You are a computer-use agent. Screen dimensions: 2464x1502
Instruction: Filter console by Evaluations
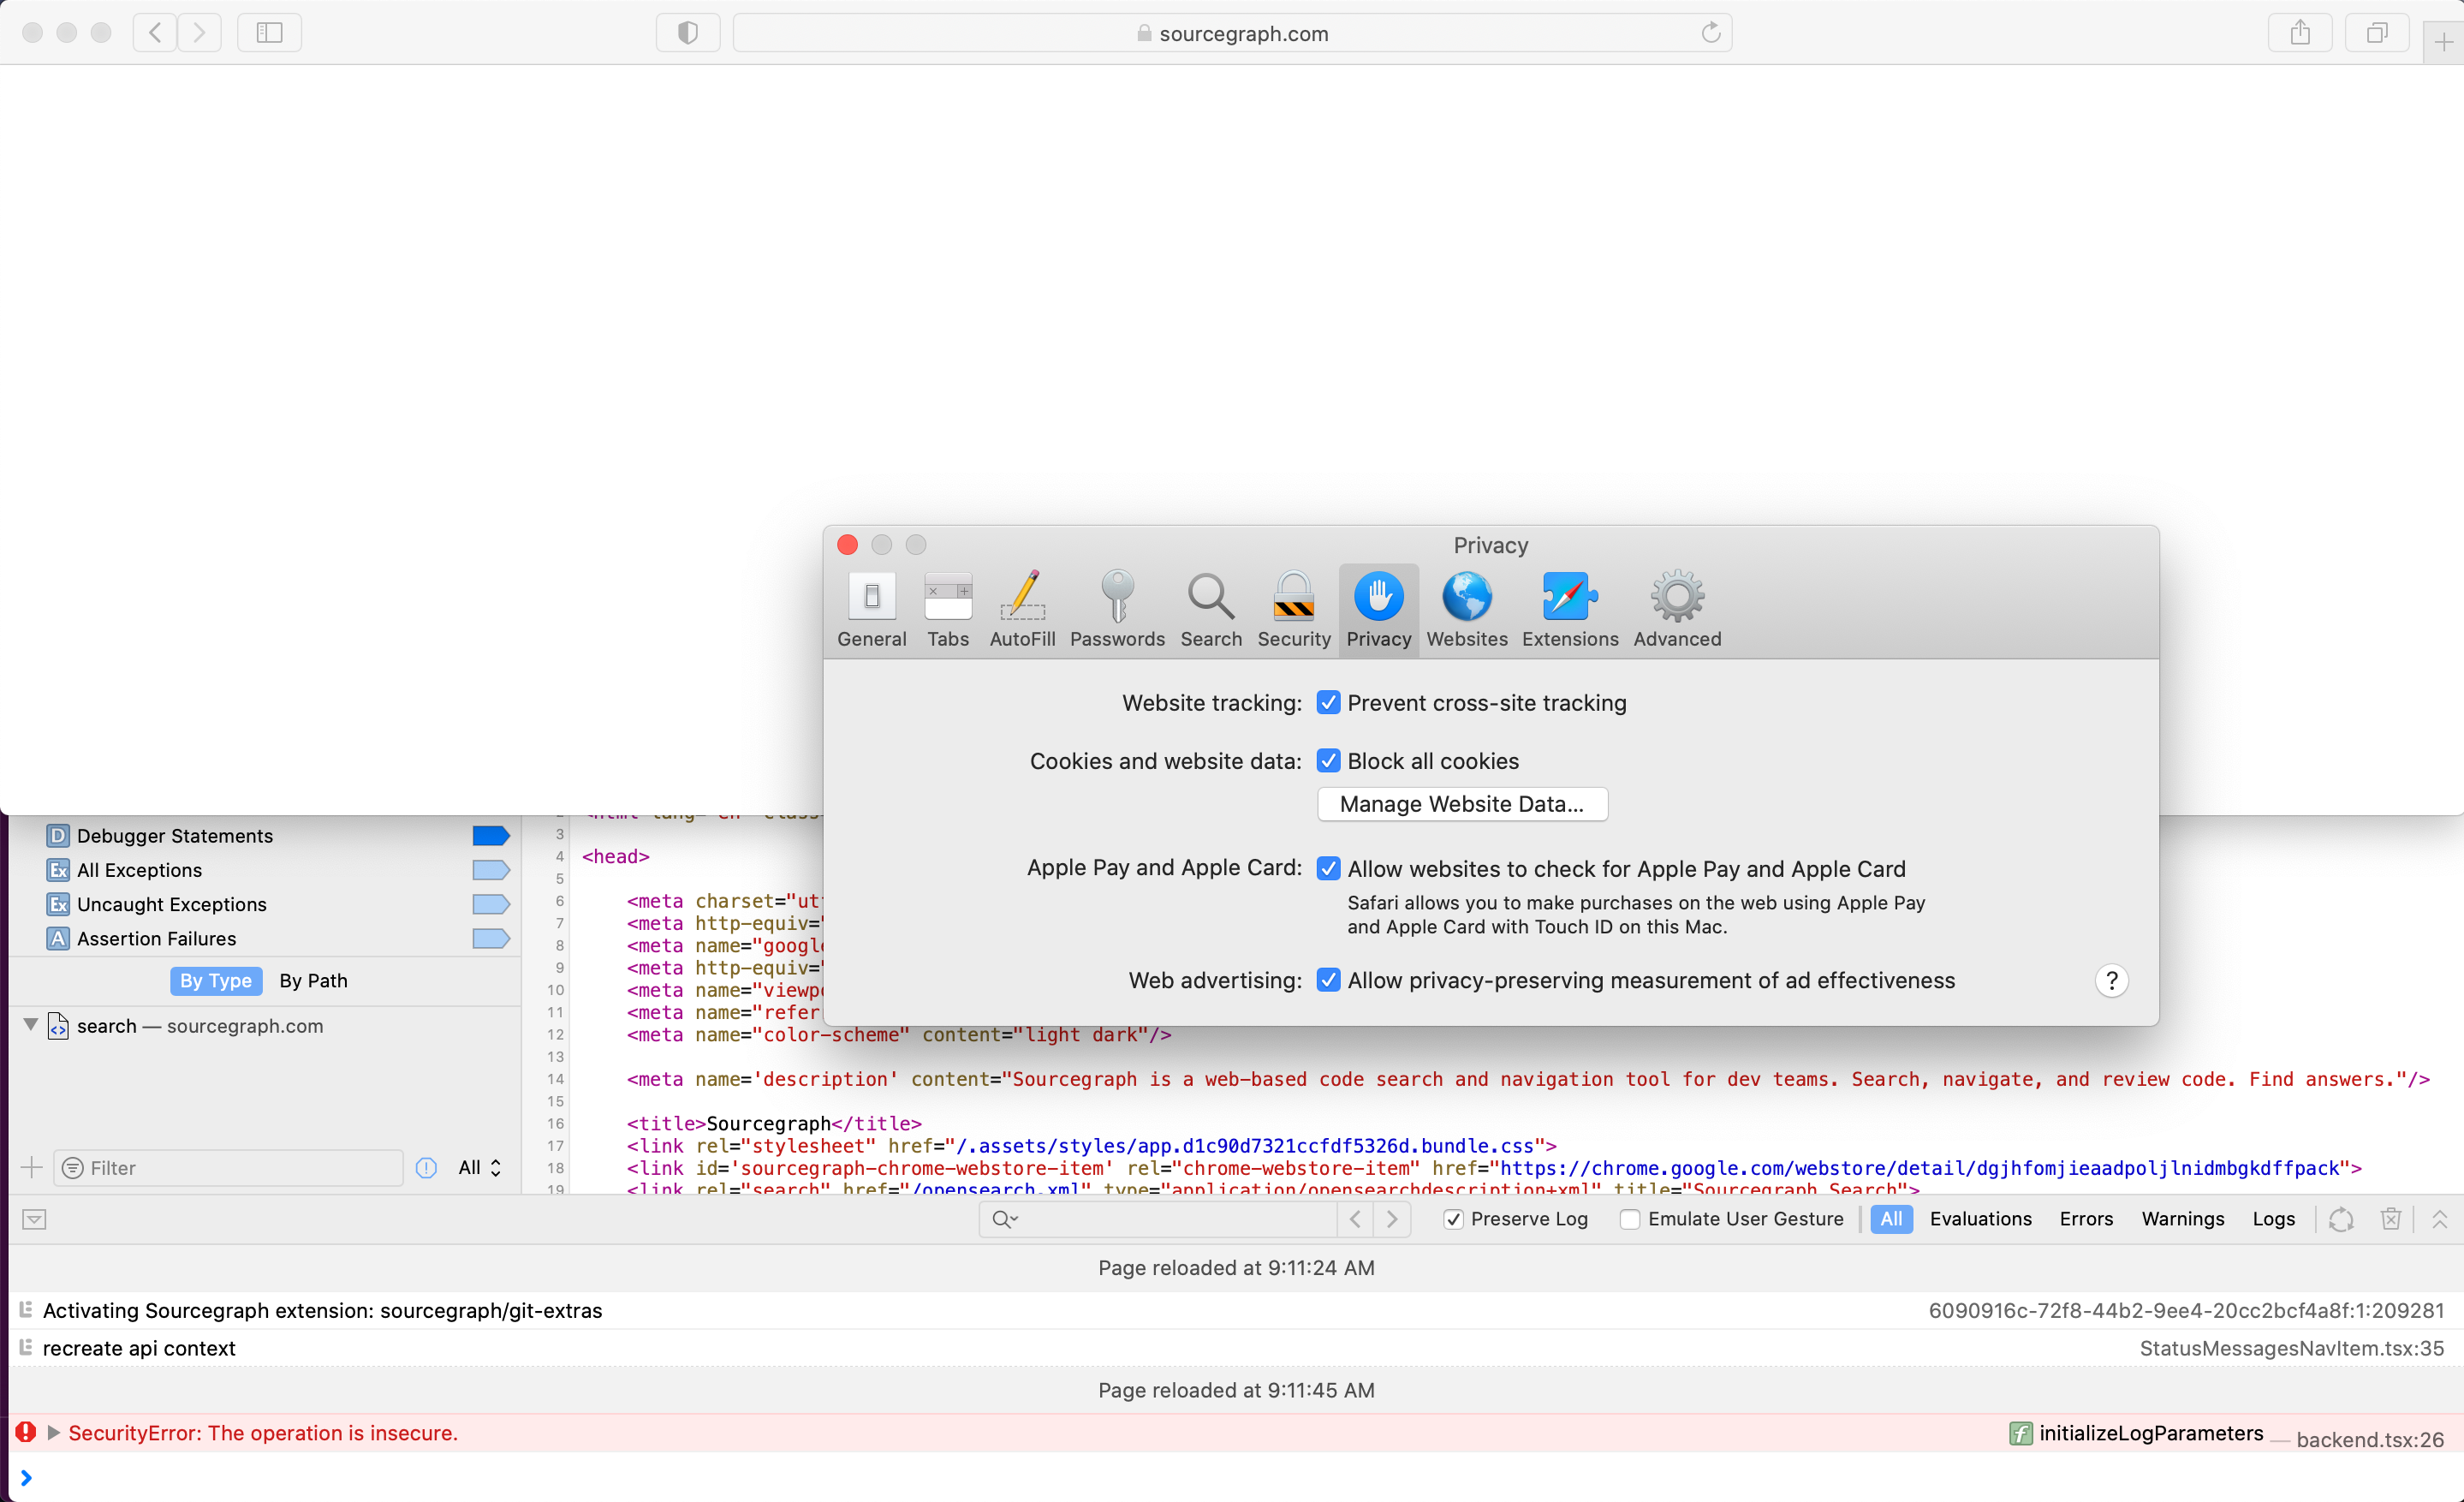click(x=1980, y=1218)
